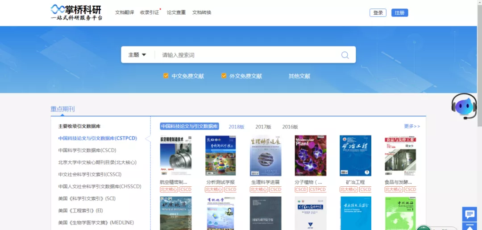Expand the 主题 search field dropdown
Image resolution: width=482 pixels, height=230 pixels.
click(x=137, y=55)
